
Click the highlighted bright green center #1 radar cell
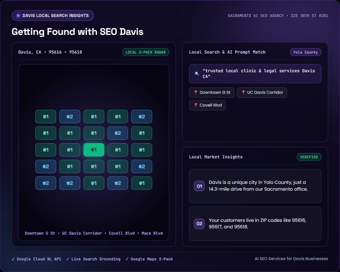click(x=94, y=150)
